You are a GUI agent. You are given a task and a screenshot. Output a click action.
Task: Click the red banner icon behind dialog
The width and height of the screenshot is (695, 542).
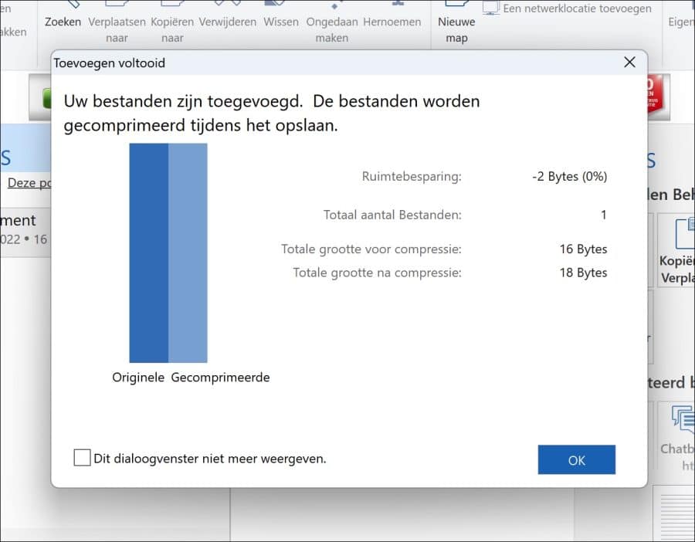[655, 95]
